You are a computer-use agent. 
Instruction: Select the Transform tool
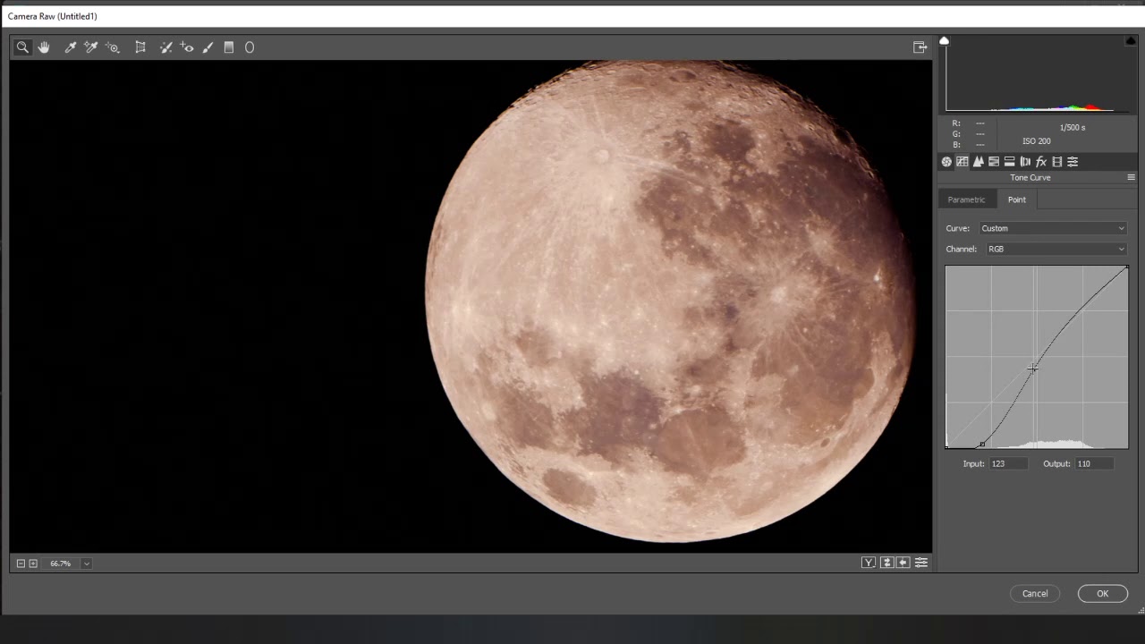coord(140,47)
